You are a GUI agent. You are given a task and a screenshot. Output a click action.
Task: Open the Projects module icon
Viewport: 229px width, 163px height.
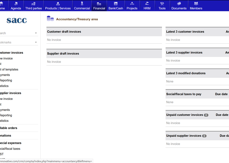tap(132, 4)
